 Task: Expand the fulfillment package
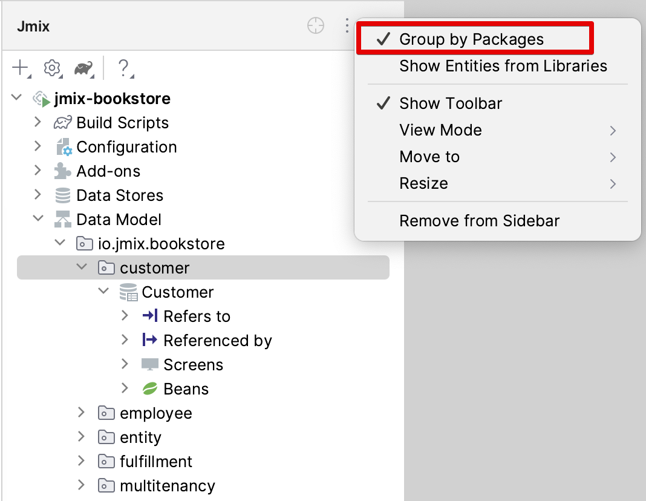click(x=81, y=460)
